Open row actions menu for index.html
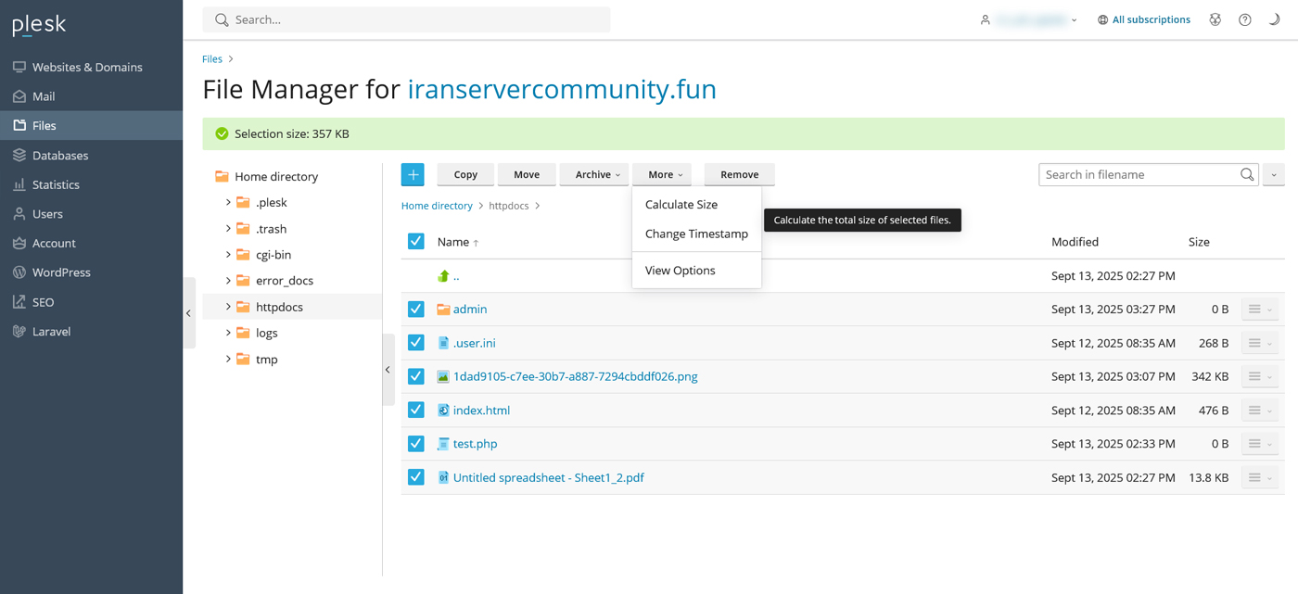The image size is (1298, 594). tap(1259, 411)
